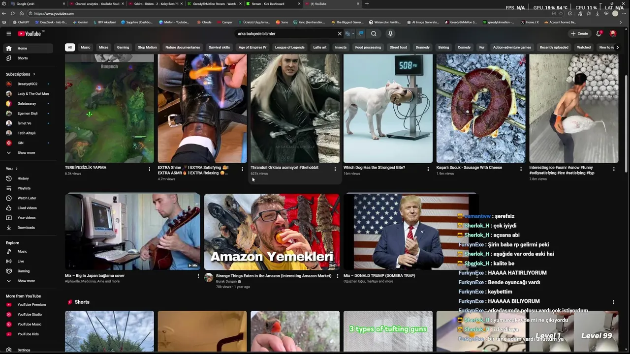Click the YouTube logo
Image resolution: width=630 pixels, height=354 pixels.
pos(30,33)
